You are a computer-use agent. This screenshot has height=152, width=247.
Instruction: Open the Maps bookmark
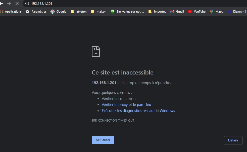point(217,12)
